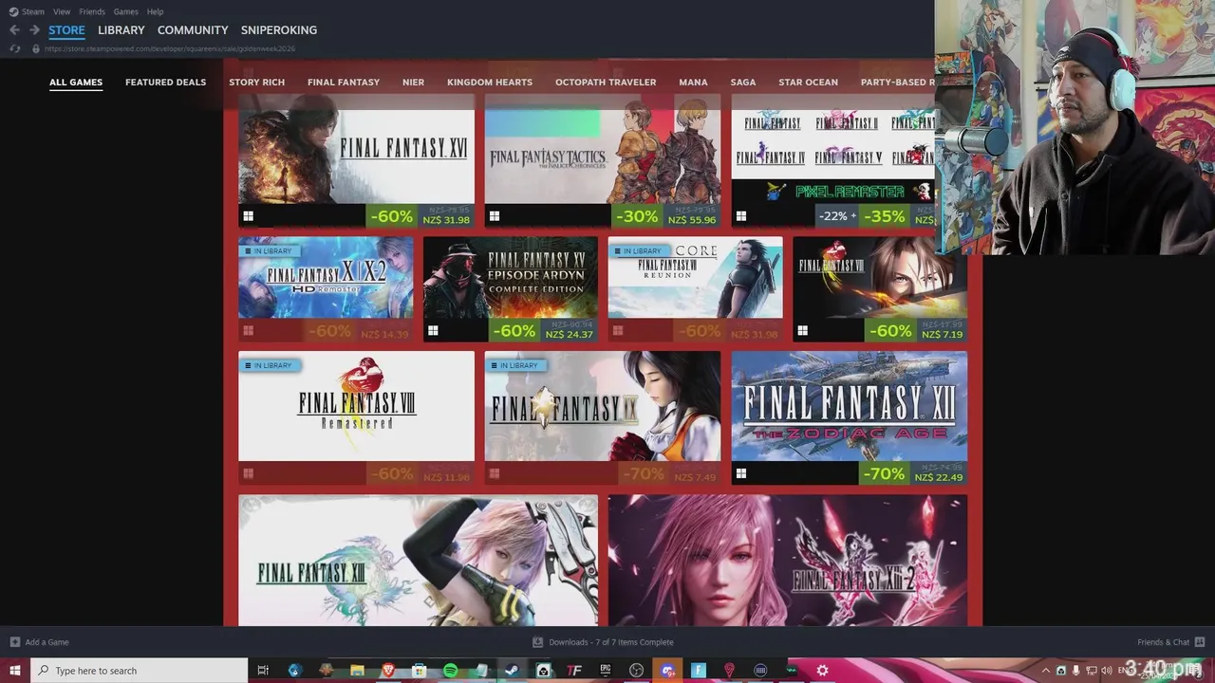1215x683 pixels.
Task: Open network settings from tray icon
Action: pos(1091,671)
